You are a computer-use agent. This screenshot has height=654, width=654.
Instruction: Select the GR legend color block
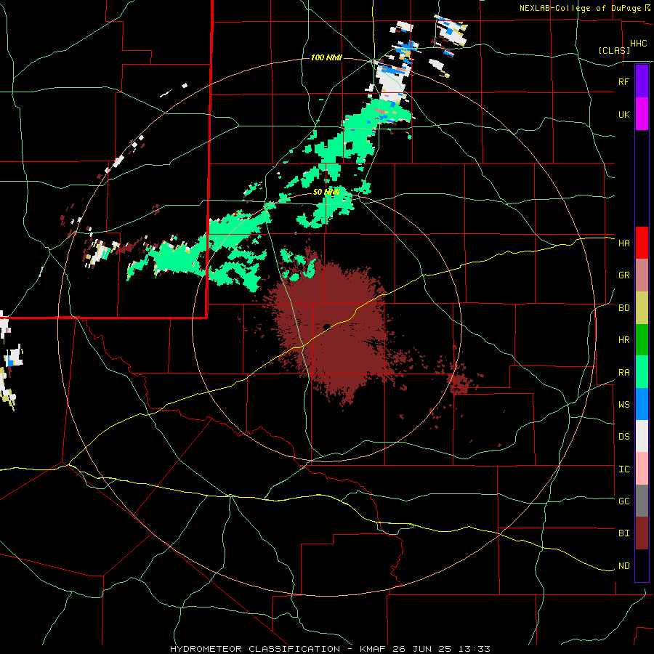tap(642, 275)
